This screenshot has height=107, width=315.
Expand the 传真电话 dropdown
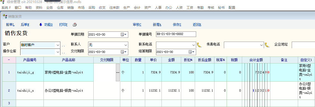[x=261, y=45]
